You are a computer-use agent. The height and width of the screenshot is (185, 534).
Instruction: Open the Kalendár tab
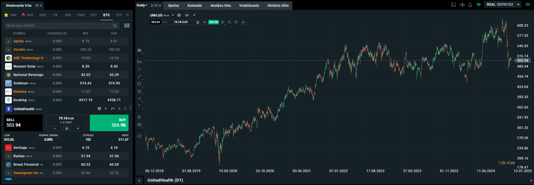(194, 5)
